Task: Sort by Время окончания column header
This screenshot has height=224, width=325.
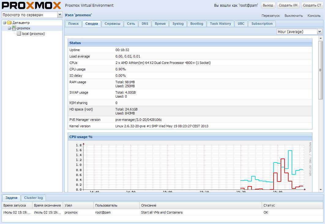Action: [x=47, y=205]
